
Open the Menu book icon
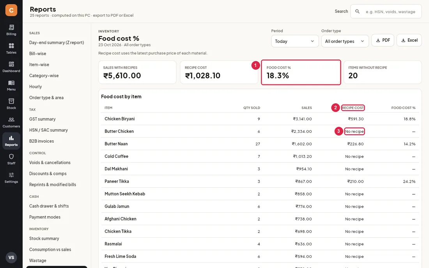click(11, 83)
